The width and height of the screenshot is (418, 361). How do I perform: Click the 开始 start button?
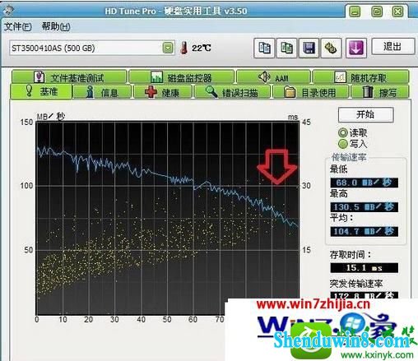[366, 114]
